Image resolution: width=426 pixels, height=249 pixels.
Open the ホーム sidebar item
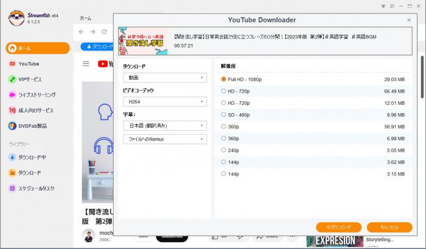coord(38,48)
